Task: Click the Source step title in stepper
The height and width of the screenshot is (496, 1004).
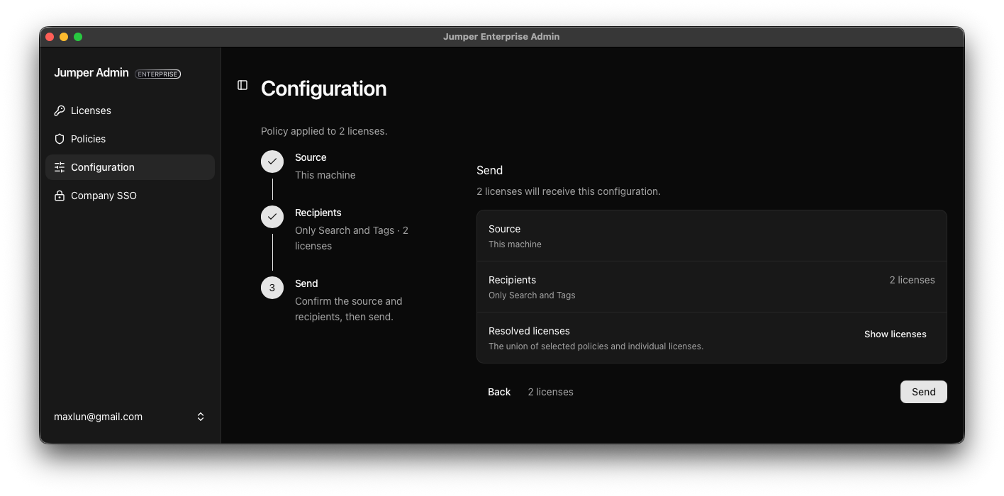Action: pyautogui.click(x=311, y=157)
